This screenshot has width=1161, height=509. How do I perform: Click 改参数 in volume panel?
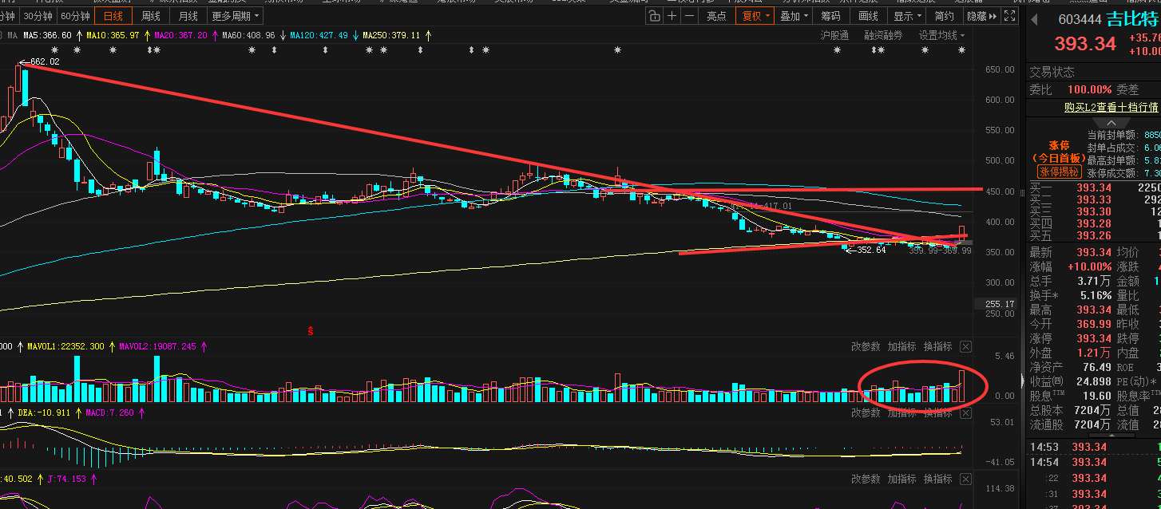point(866,346)
